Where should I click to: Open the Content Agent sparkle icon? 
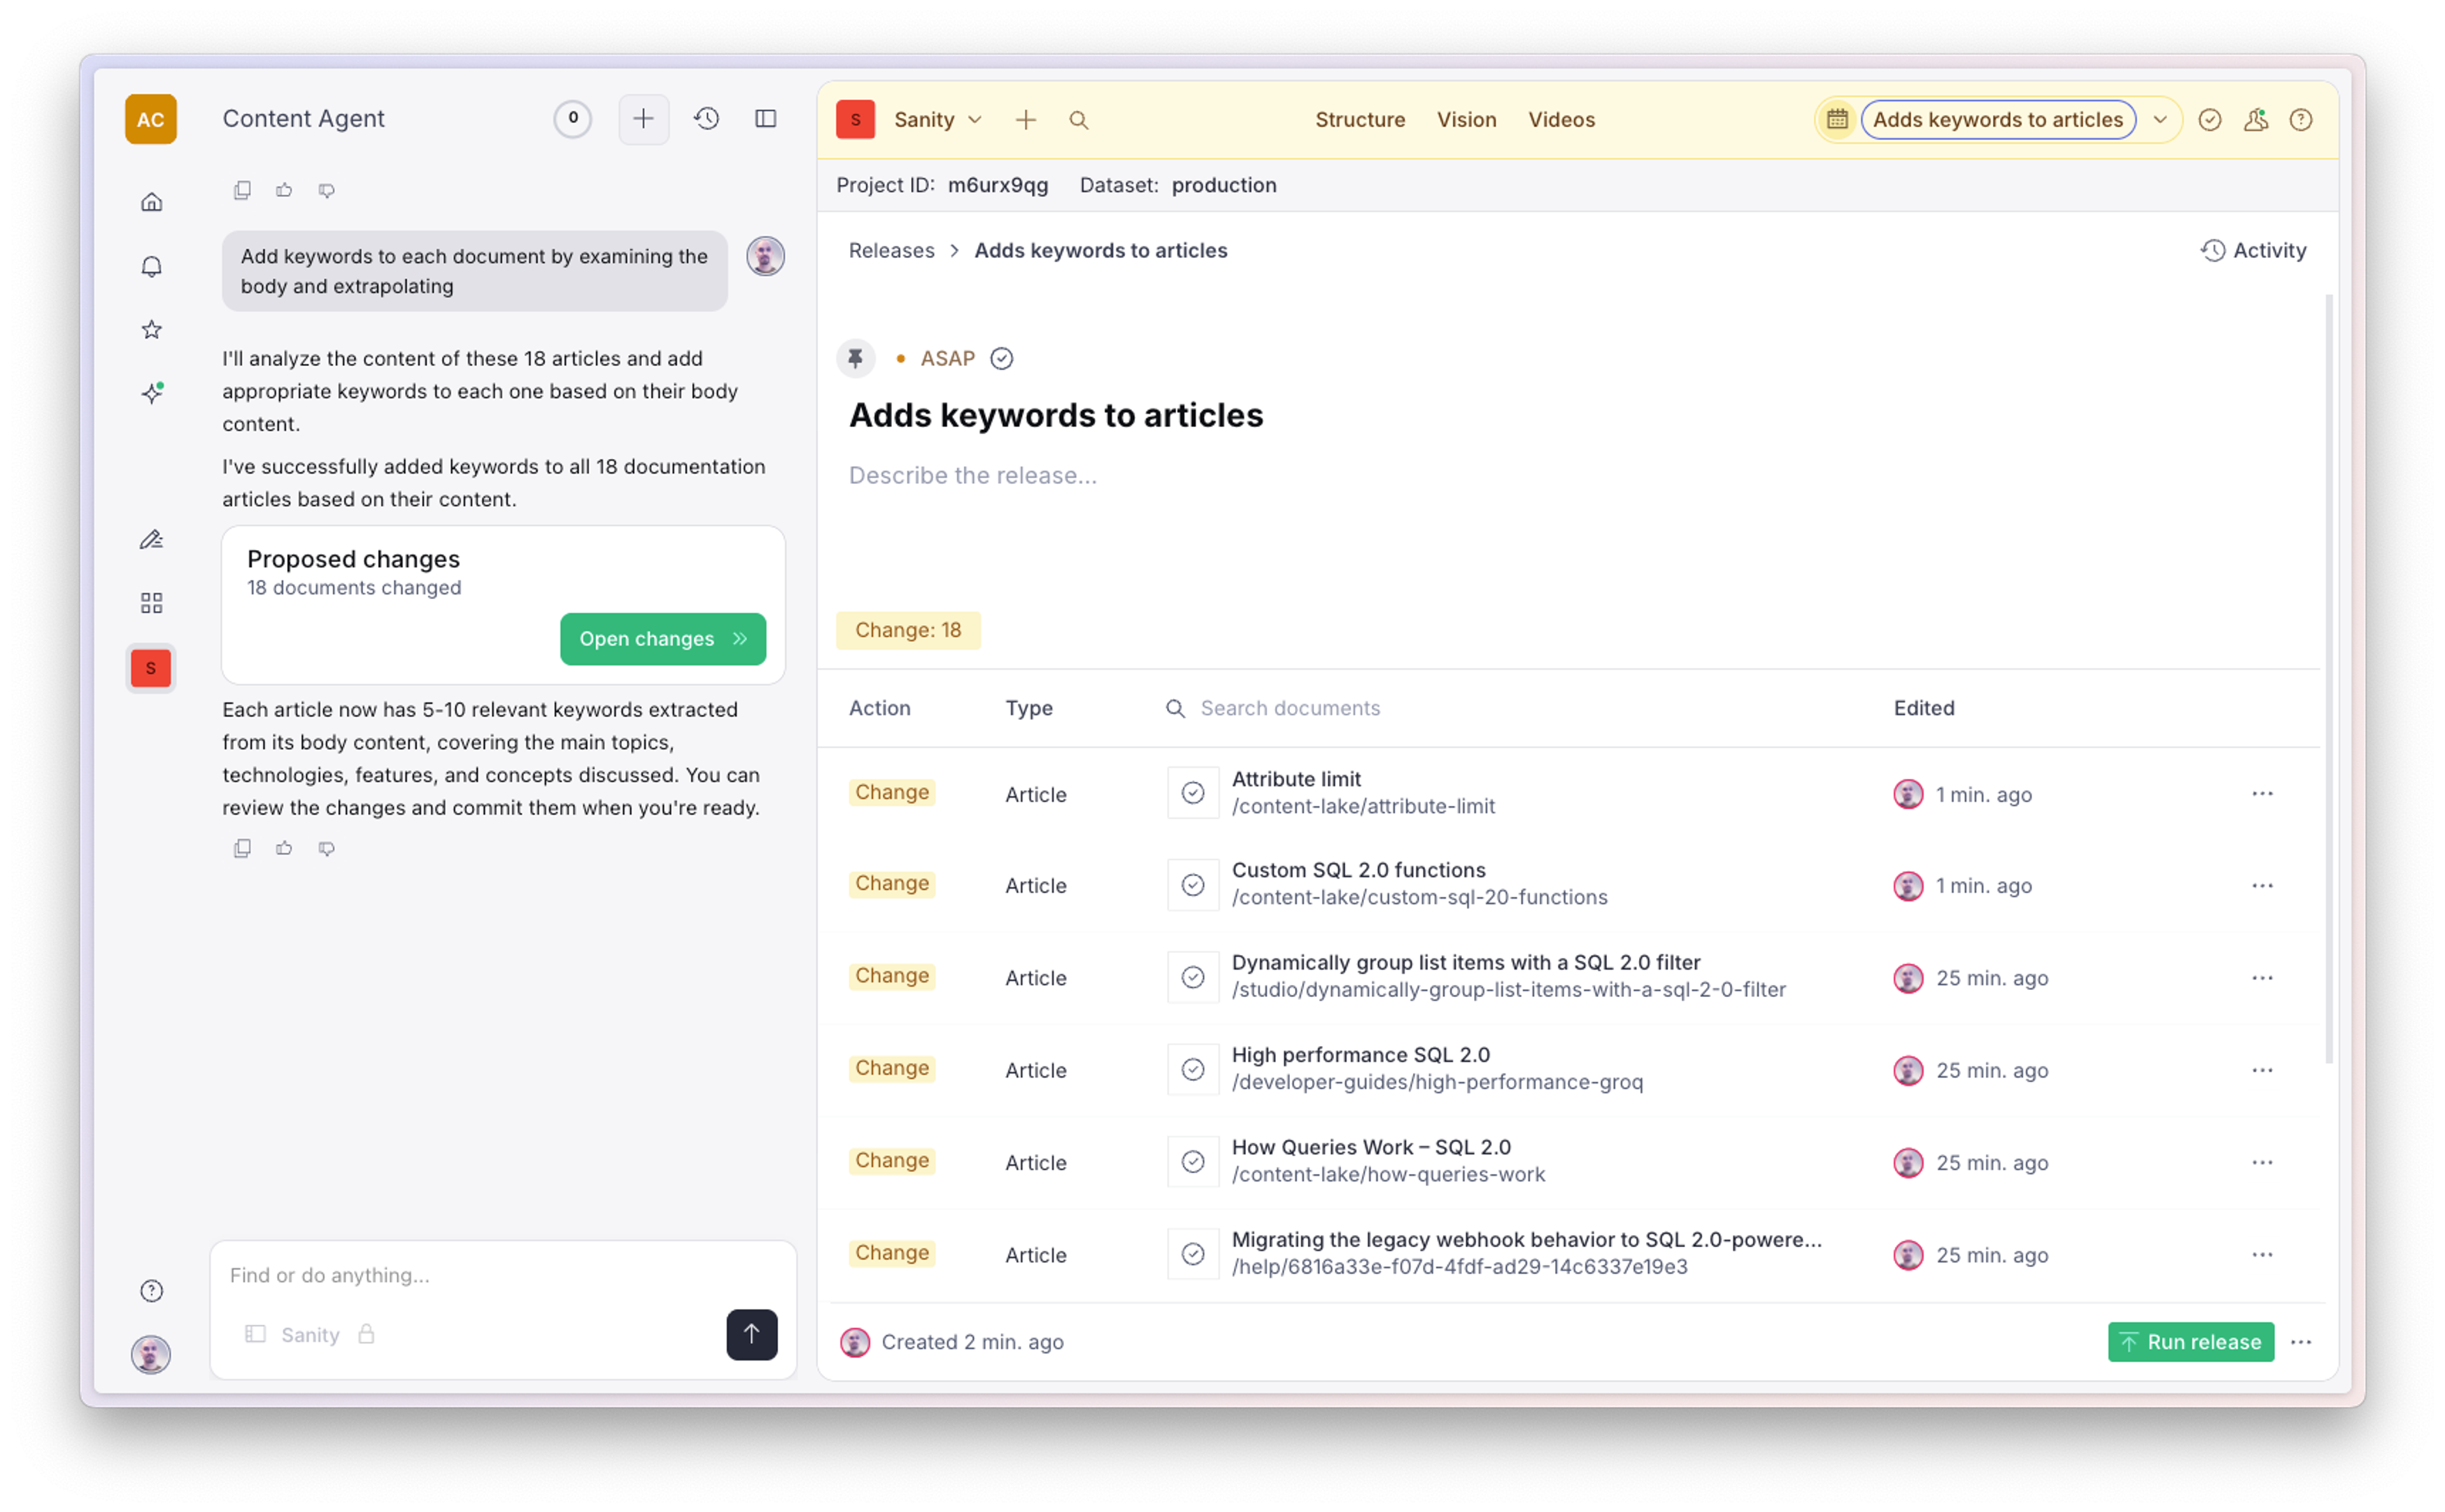151,393
